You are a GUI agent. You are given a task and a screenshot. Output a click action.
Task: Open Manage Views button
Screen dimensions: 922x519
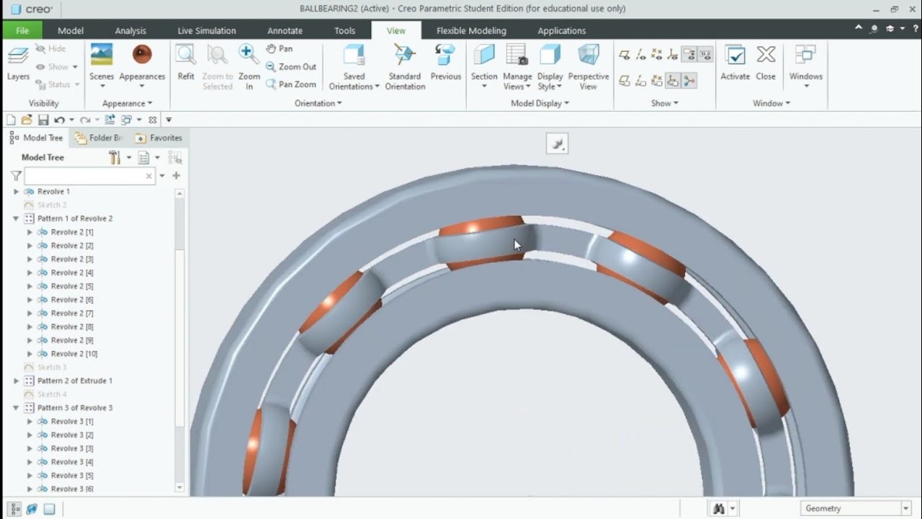(x=517, y=66)
